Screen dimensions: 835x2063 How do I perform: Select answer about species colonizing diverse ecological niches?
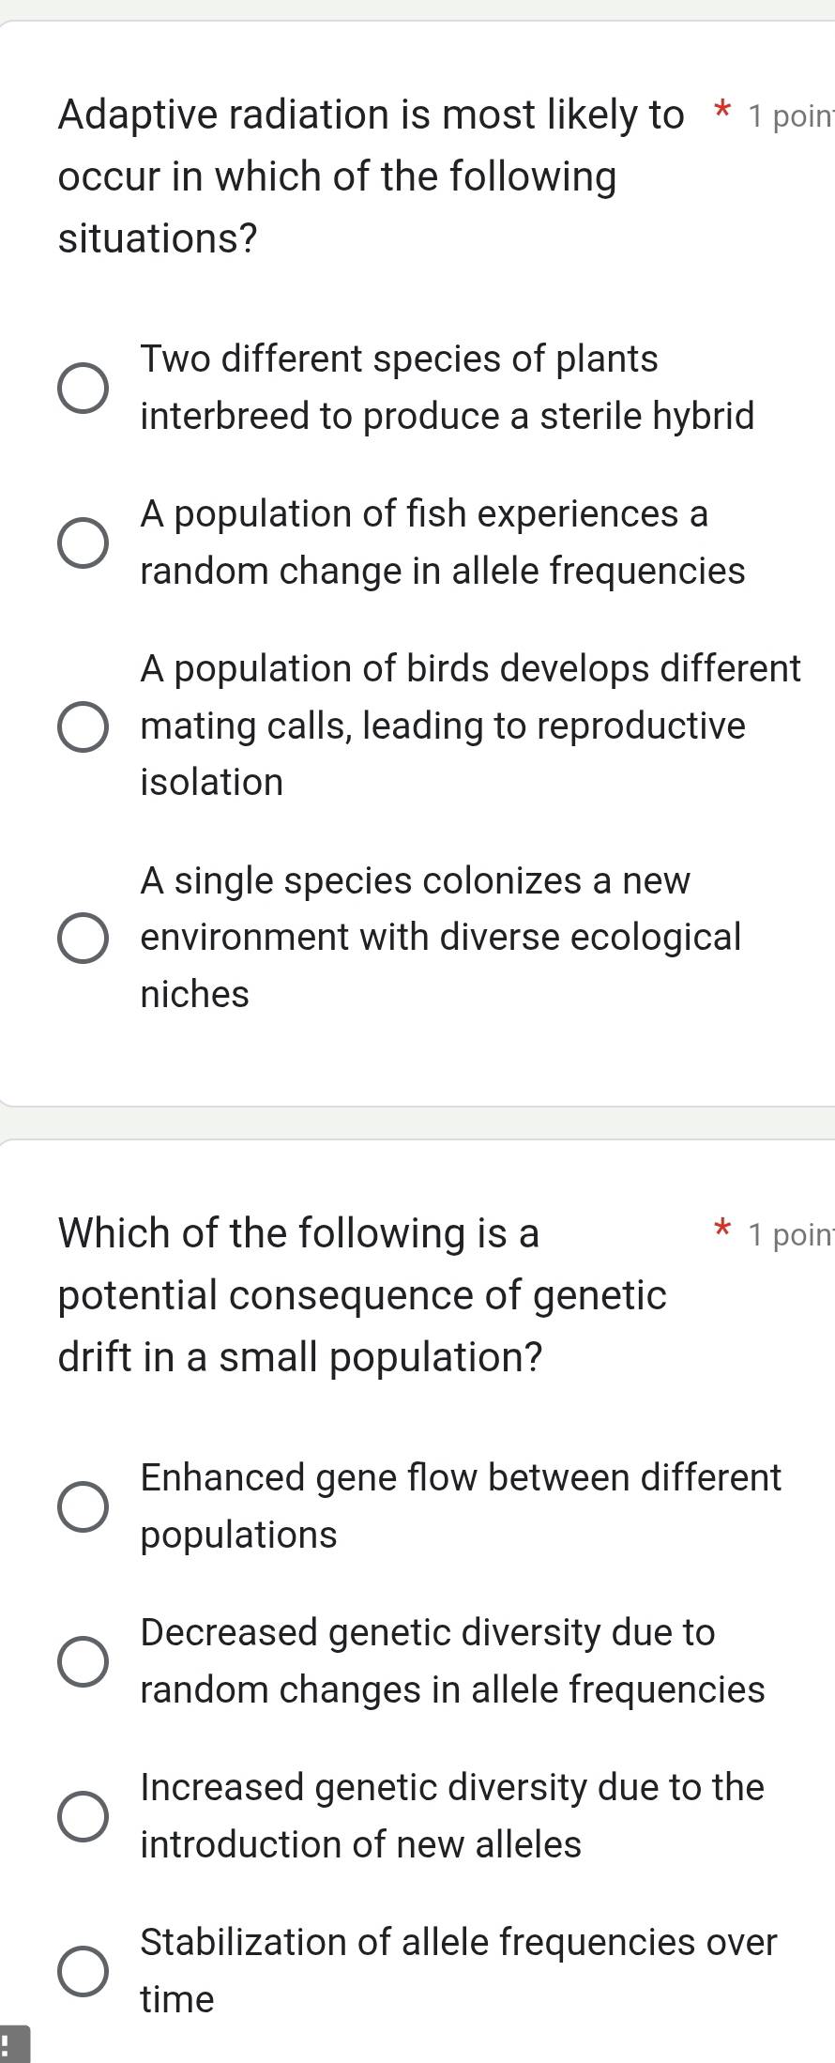[x=83, y=937]
